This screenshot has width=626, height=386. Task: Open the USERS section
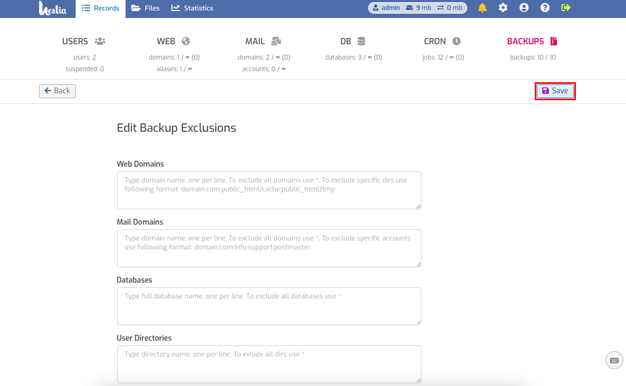(x=84, y=41)
